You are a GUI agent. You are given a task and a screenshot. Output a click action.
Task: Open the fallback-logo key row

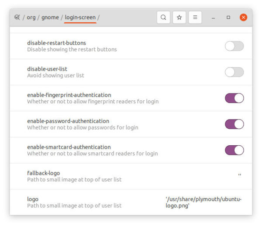(131, 176)
